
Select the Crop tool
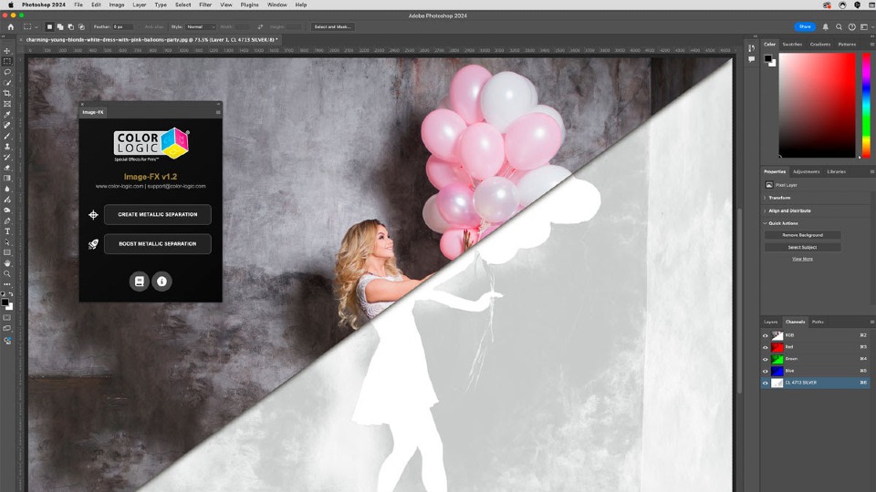point(7,93)
